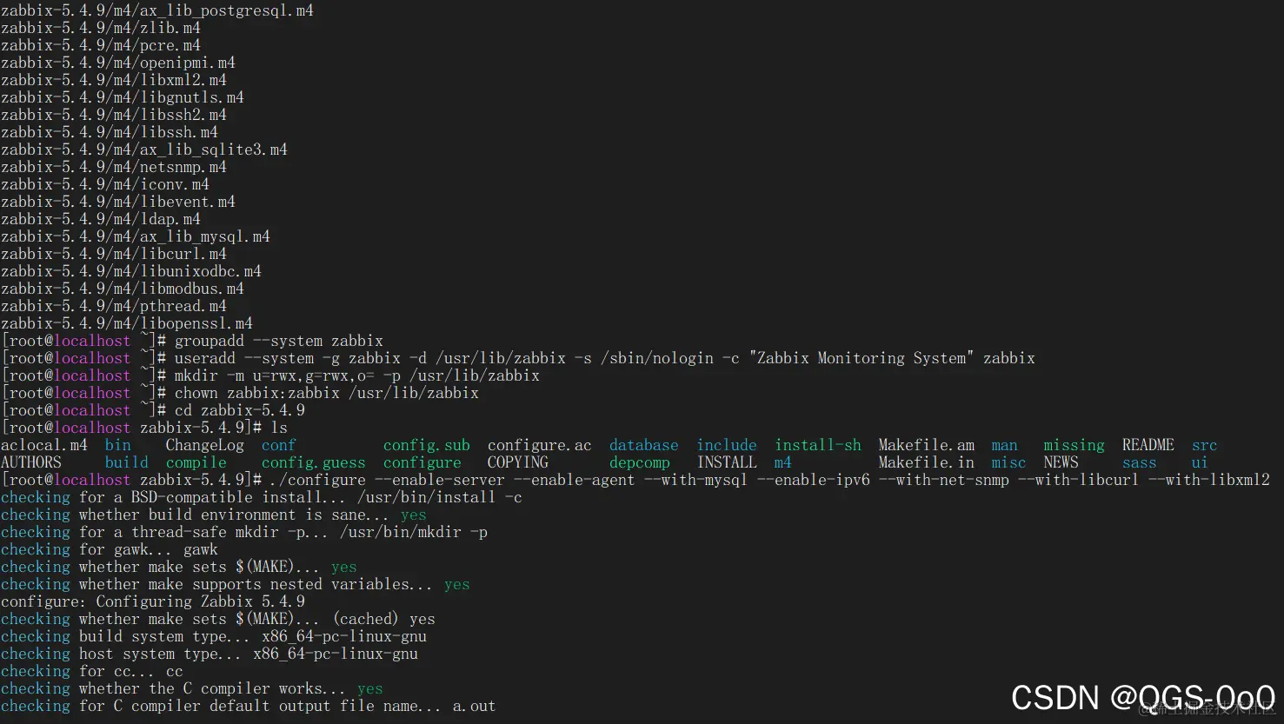Image resolution: width=1284 pixels, height=724 pixels.
Task: Click the AUTHORS file name
Action: click(31, 462)
